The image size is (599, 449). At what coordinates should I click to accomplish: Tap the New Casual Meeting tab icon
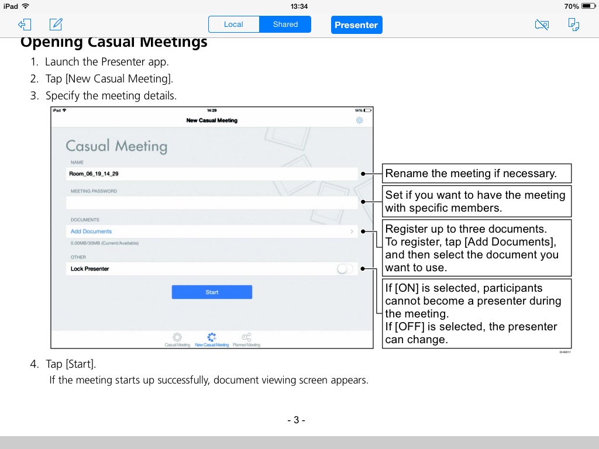[x=212, y=339]
